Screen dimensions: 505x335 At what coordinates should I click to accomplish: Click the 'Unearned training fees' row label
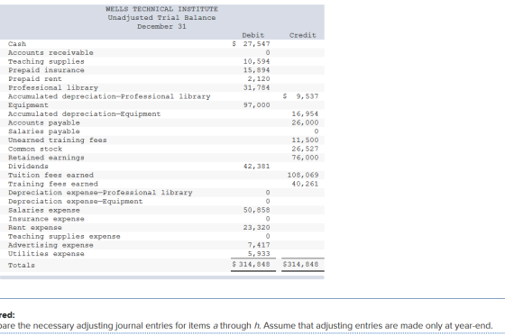coord(58,140)
